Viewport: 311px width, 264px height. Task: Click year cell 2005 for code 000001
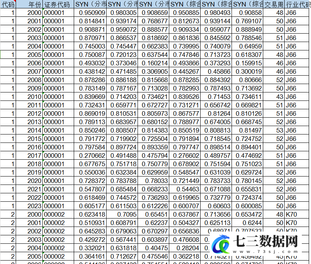tap(29, 55)
